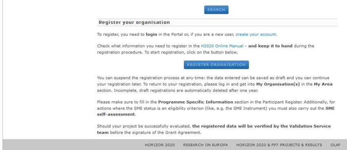Screen dimensions: 347x150
Task: Click bold 'and keep it to hand' phrase
Action: click(x=270, y=46)
